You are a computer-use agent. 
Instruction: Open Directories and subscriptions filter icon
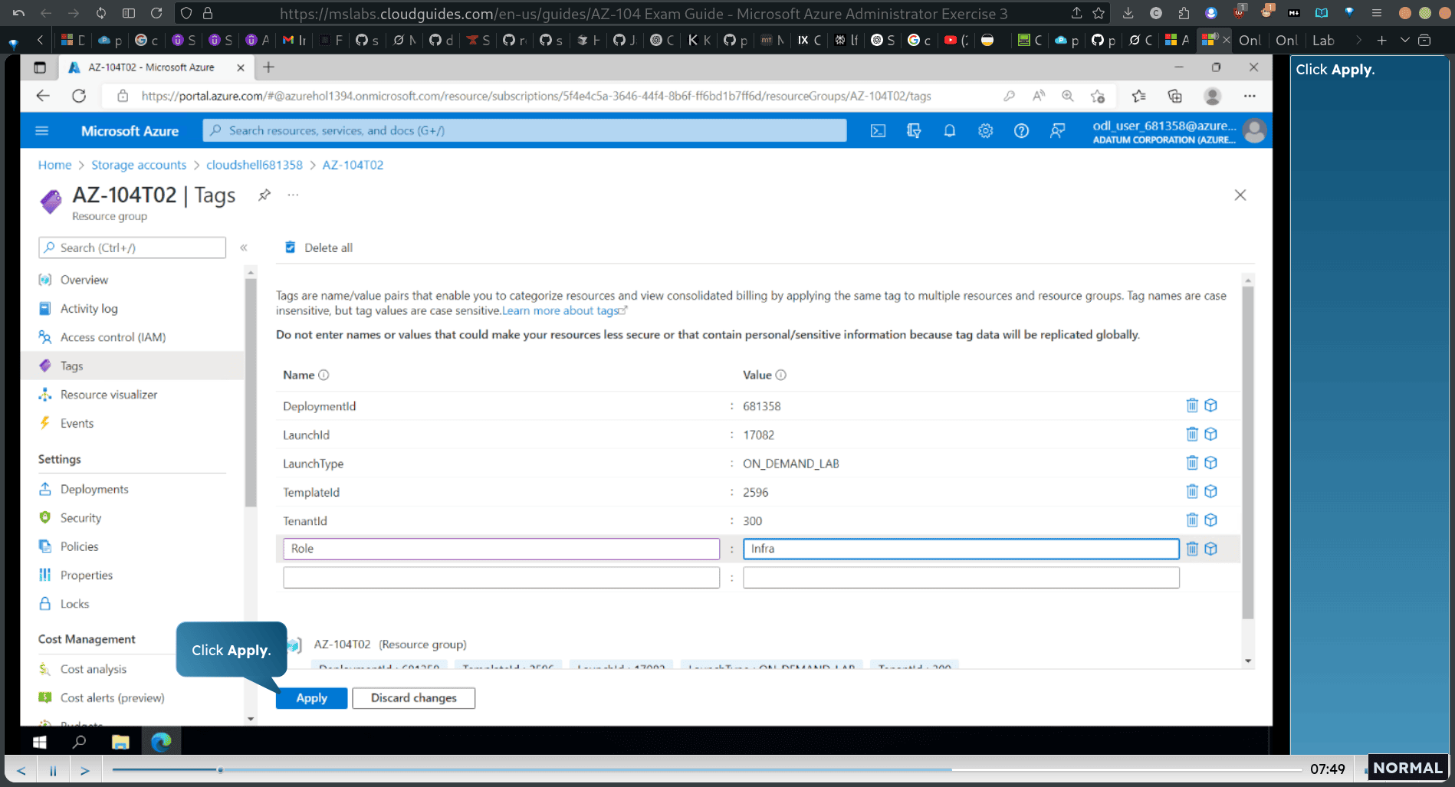(x=914, y=131)
